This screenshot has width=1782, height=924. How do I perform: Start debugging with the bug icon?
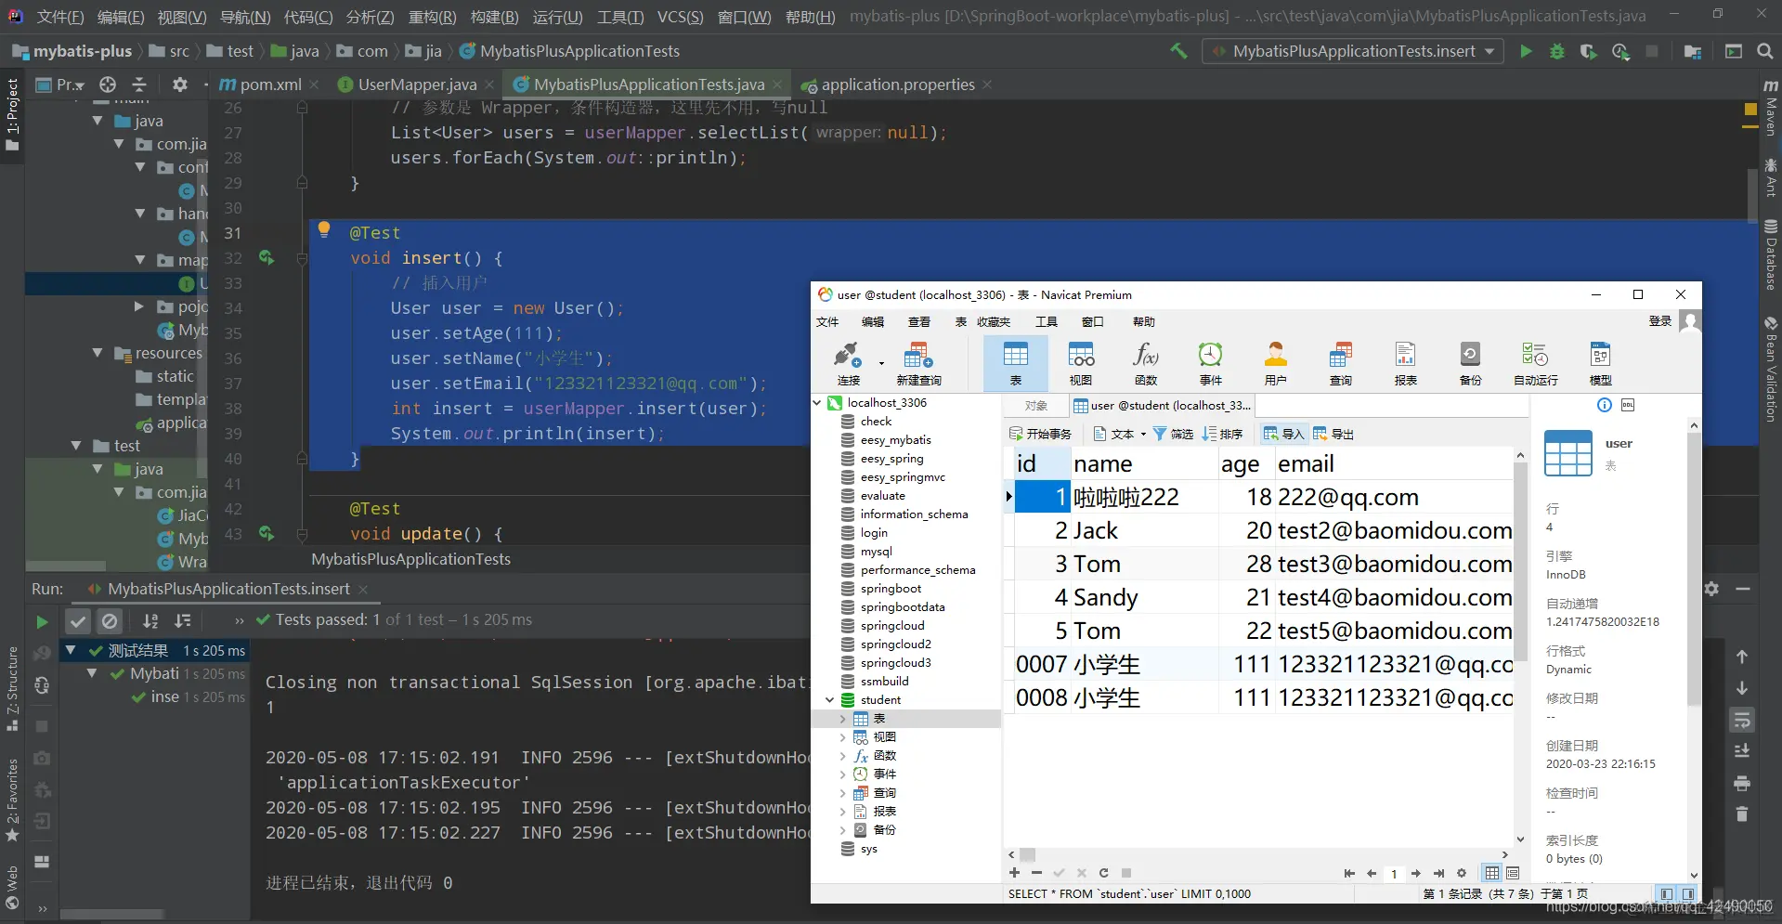(1557, 51)
